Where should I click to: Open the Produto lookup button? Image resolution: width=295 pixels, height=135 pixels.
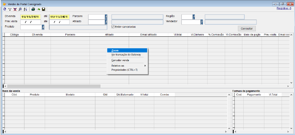pyautogui.click(x=43, y=27)
